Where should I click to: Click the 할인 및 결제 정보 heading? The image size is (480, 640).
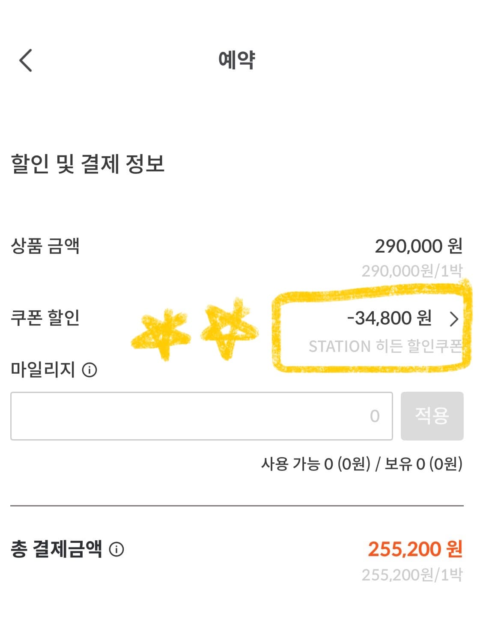pyautogui.click(x=87, y=164)
